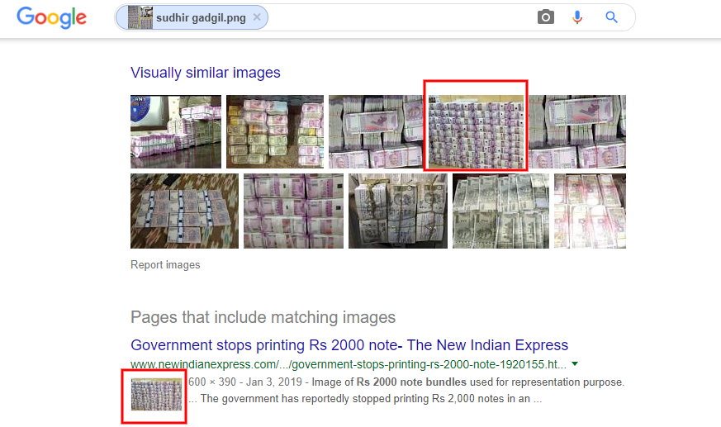721x427 pixels.
Task: Start voice search with microphone icon
Action: [x=577, y=17]
